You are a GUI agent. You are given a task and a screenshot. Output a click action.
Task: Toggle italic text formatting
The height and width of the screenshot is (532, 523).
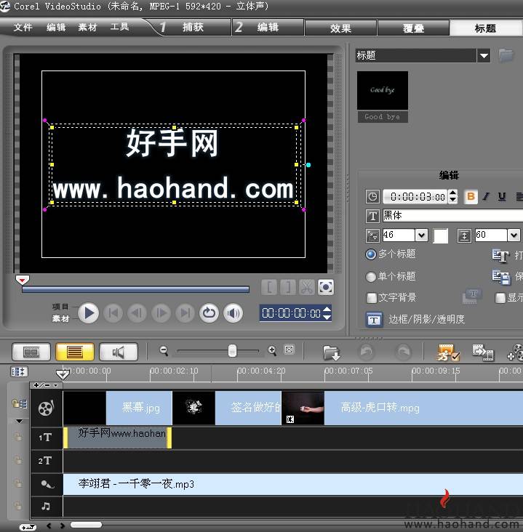click(487, 196)
